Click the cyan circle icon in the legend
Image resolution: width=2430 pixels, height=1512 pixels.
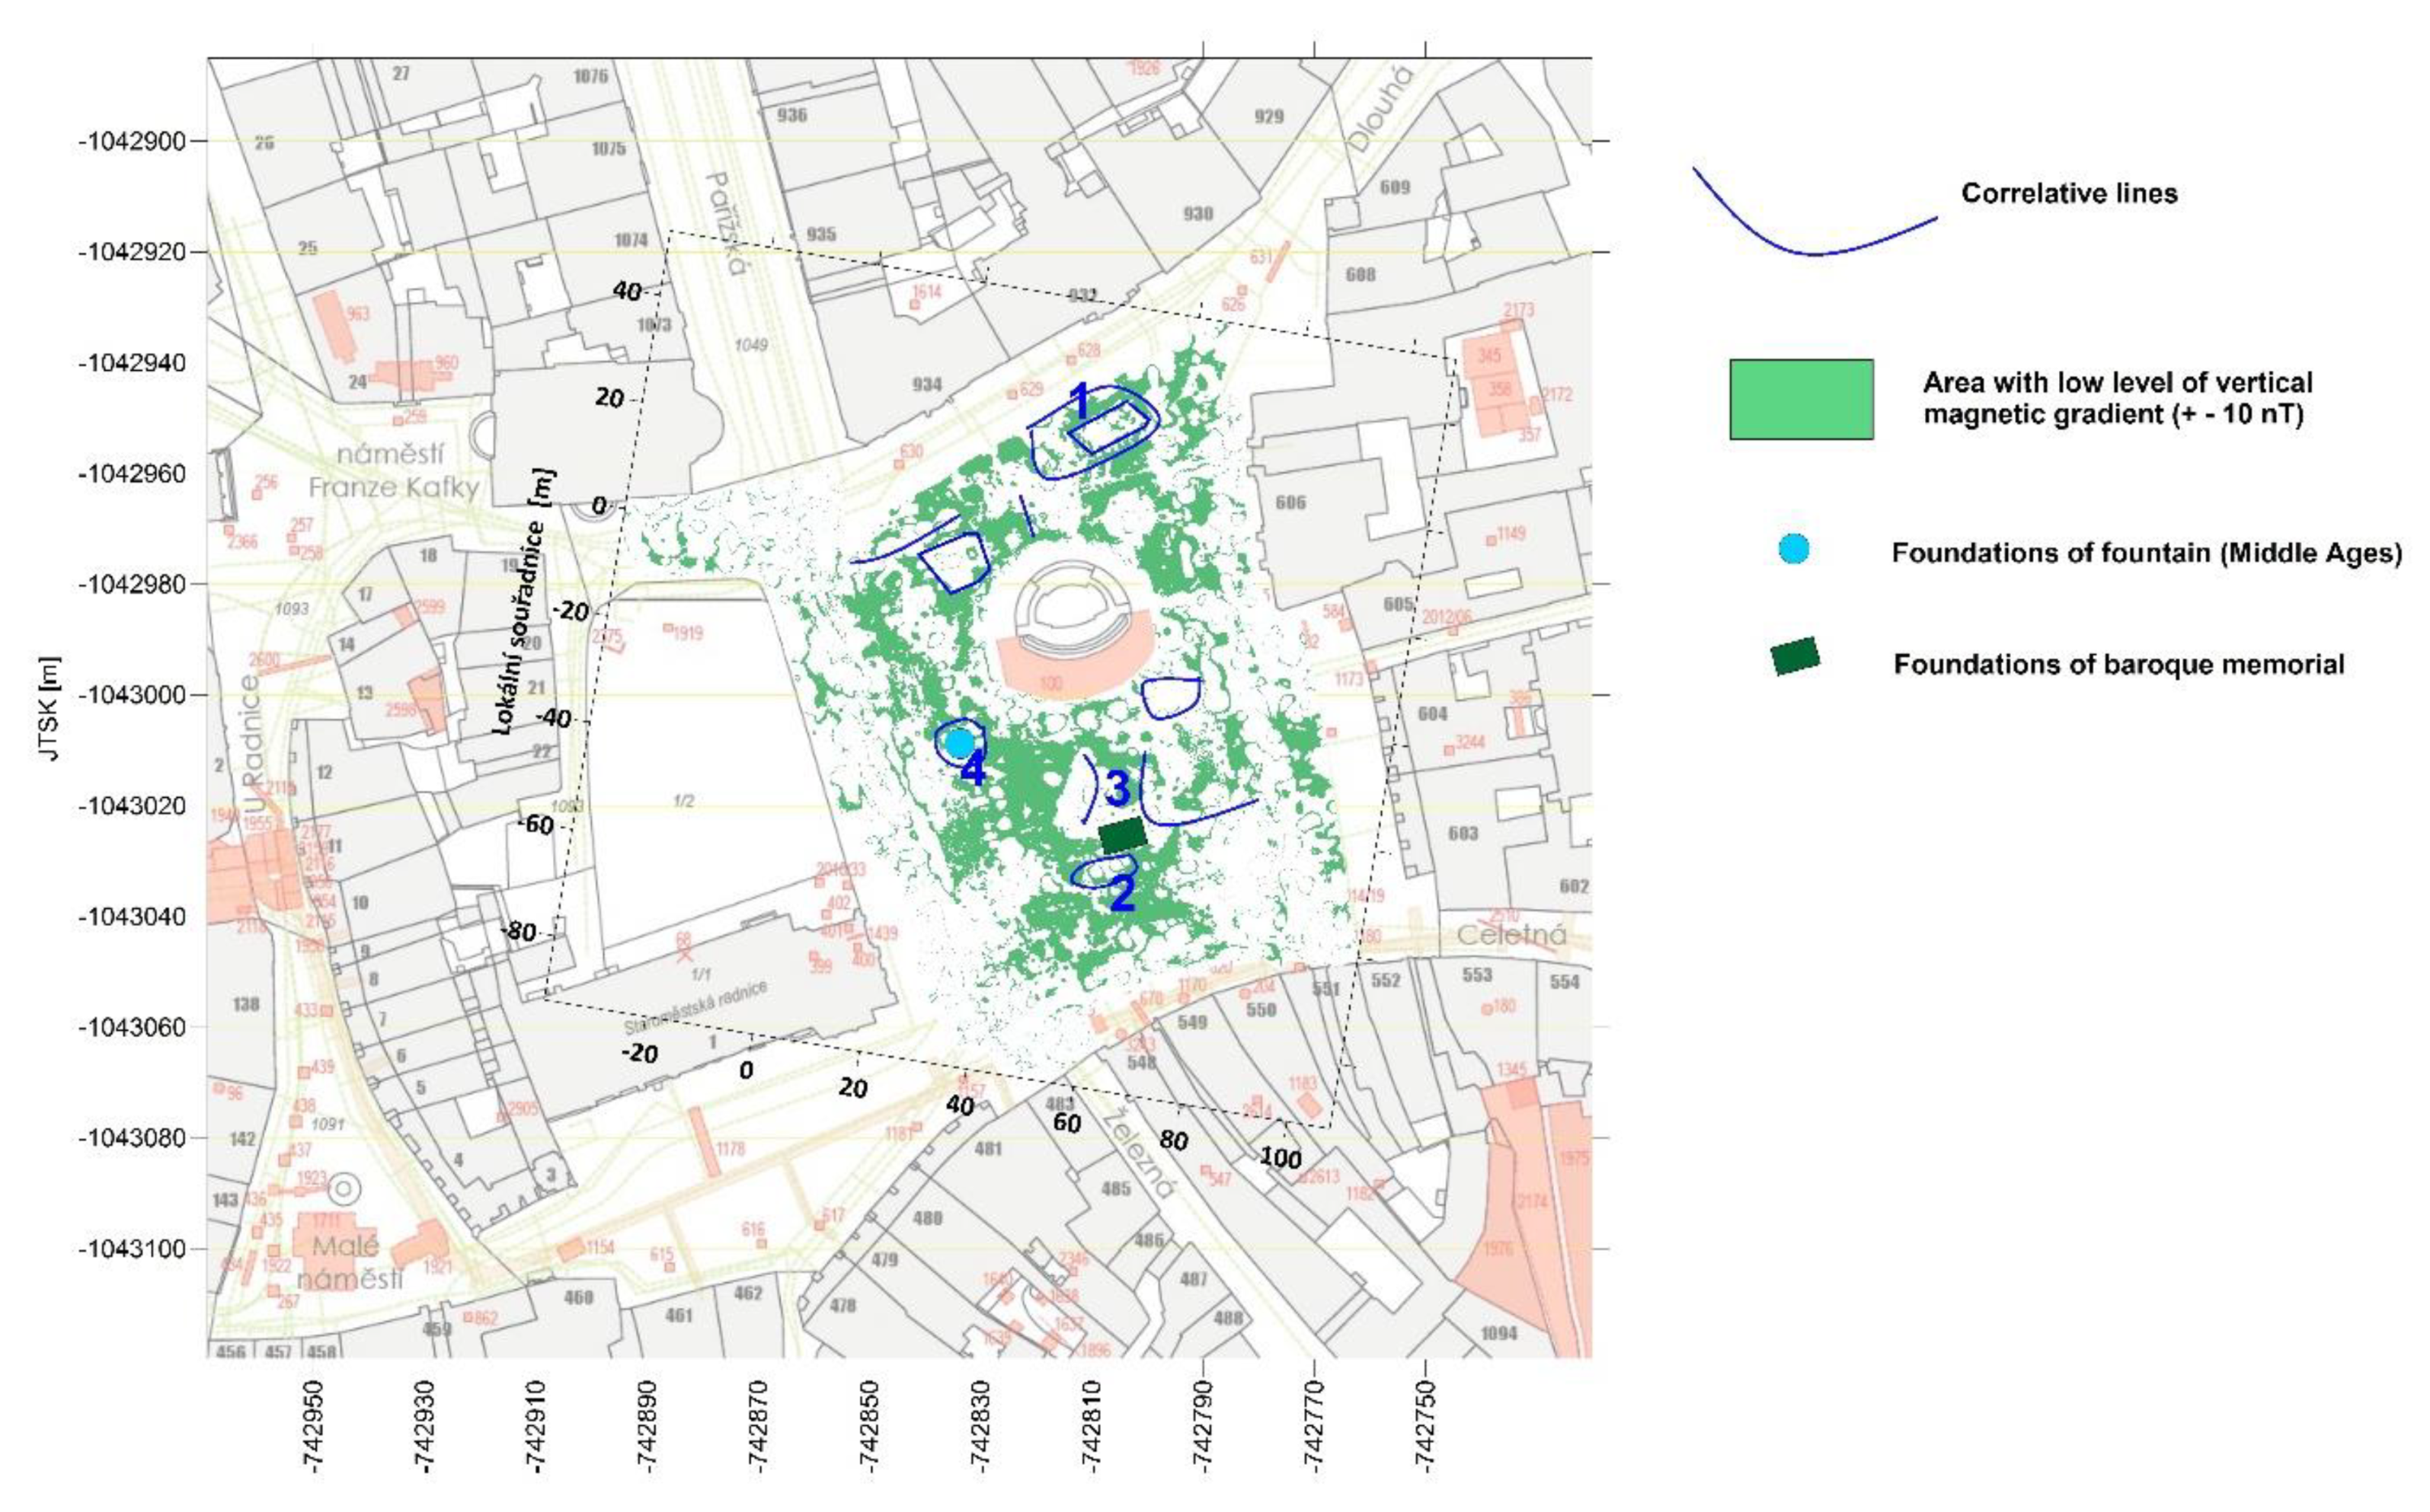point(1795,549)
